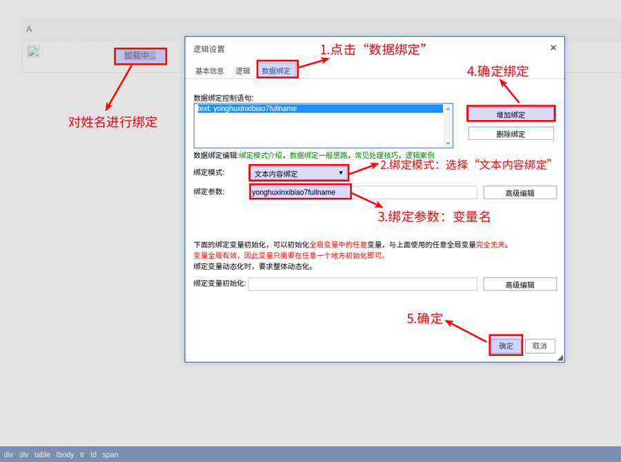Image resolution: width=621 pixels, height=462 pixels.
Task: Click the listbox scroll down arrow
Action: (x=448, y=143)
